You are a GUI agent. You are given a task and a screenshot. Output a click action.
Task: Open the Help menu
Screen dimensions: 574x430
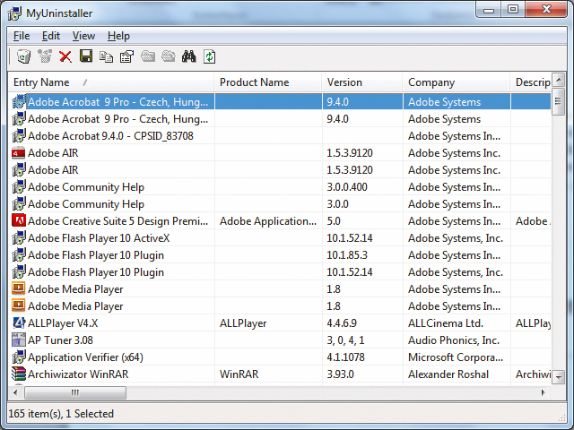pyautogui.click(x=118, y=36)
